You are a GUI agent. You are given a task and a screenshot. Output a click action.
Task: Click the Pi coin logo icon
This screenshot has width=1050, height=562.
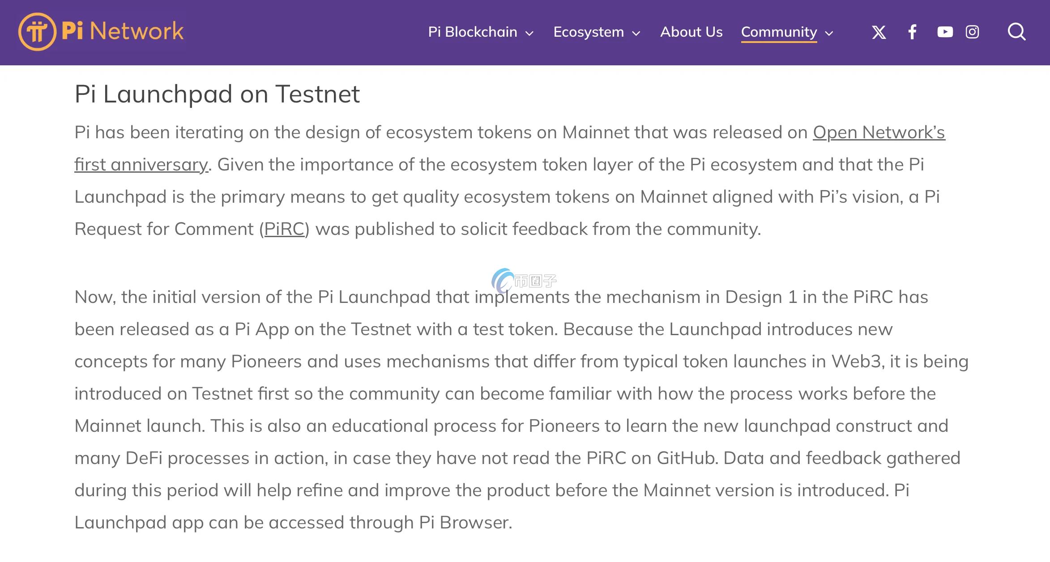click(37, 32)
